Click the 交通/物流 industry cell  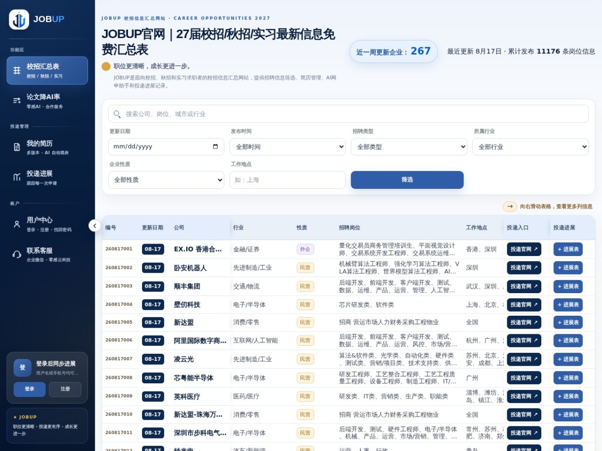(246, 287)
